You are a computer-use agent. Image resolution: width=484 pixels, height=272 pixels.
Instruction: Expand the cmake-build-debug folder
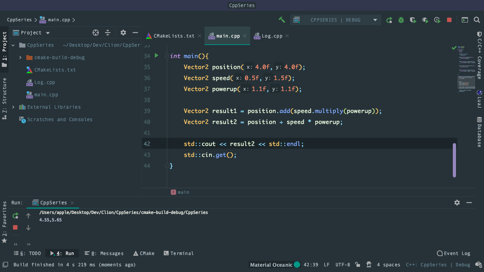click(x=20, y=57)
